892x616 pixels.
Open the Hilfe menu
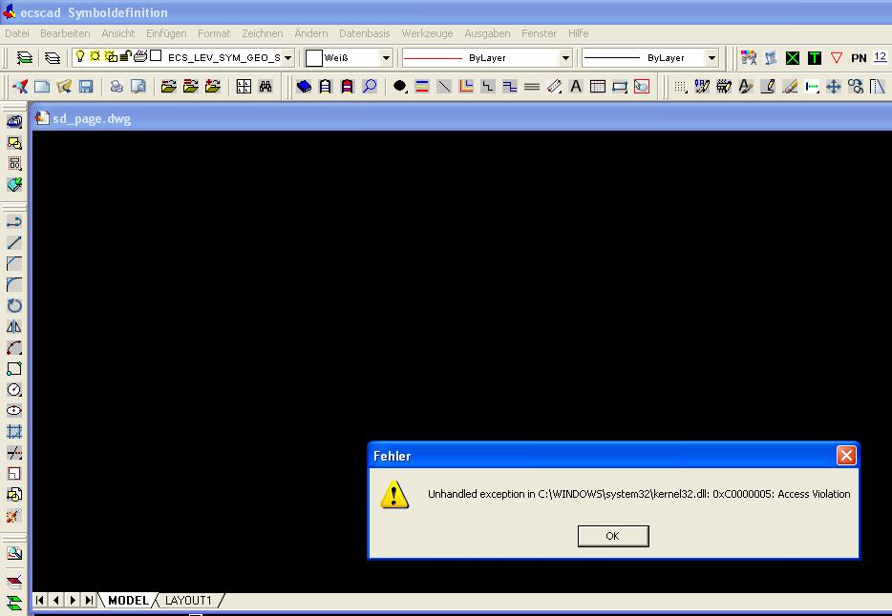(578, 33)
